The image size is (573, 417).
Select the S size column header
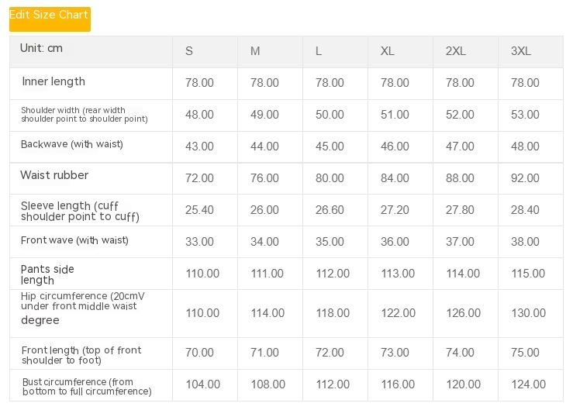pyautogui.click(x=189, y=51)
